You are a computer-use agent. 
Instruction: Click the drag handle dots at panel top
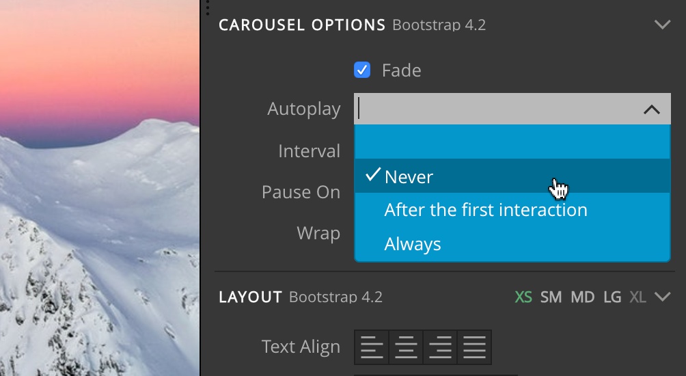[x=208, y=7]
